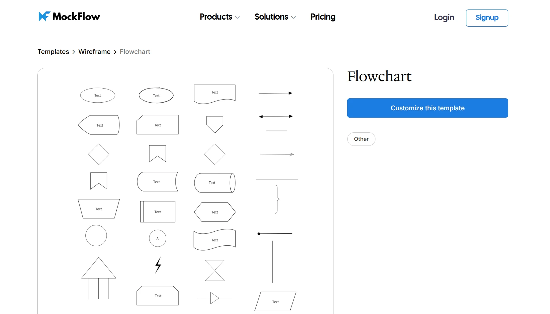Select the circle connector labeled A
The image size is (550, 314).
[157, 239]
